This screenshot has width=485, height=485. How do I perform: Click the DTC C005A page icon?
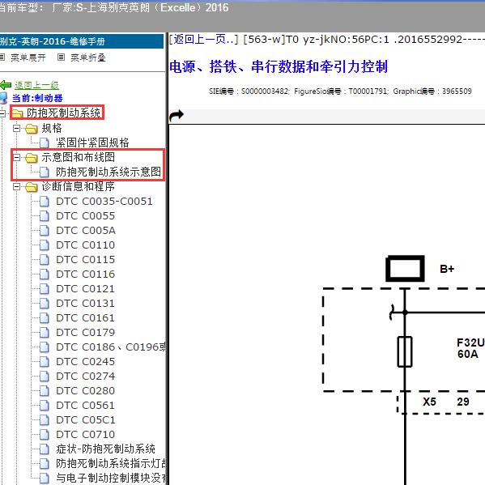45,231
